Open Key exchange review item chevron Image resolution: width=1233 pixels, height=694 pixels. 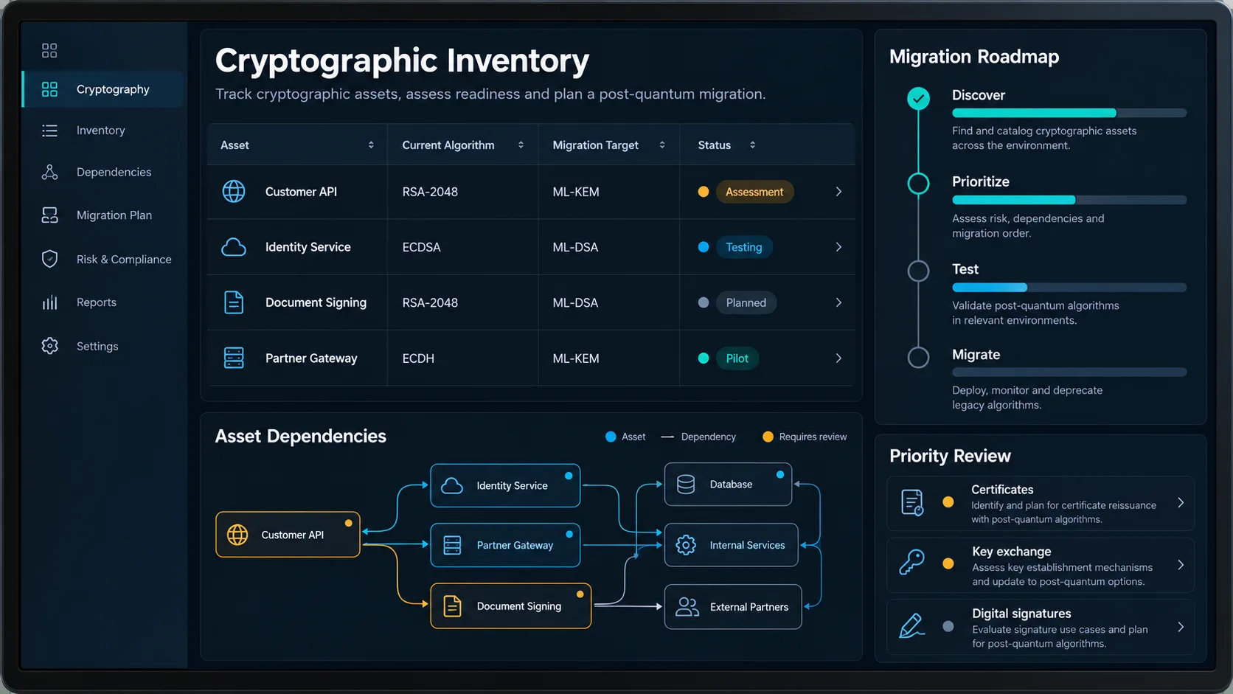pyautogui.click(x=1181, y=565)
